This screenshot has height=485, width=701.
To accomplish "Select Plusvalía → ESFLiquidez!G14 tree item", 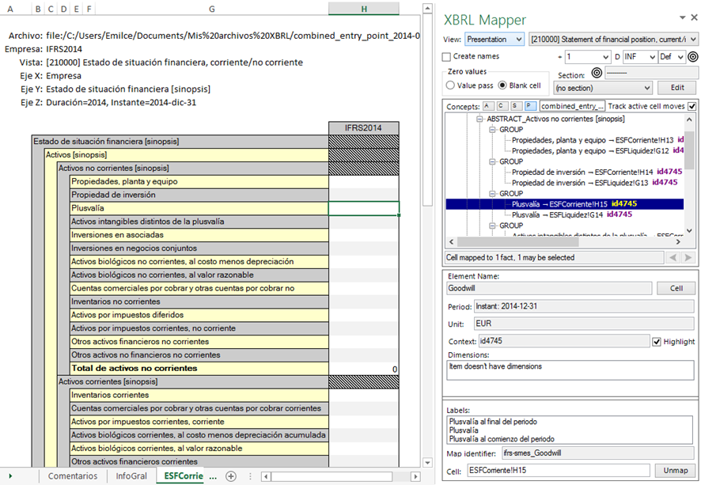I will [572, 214].
